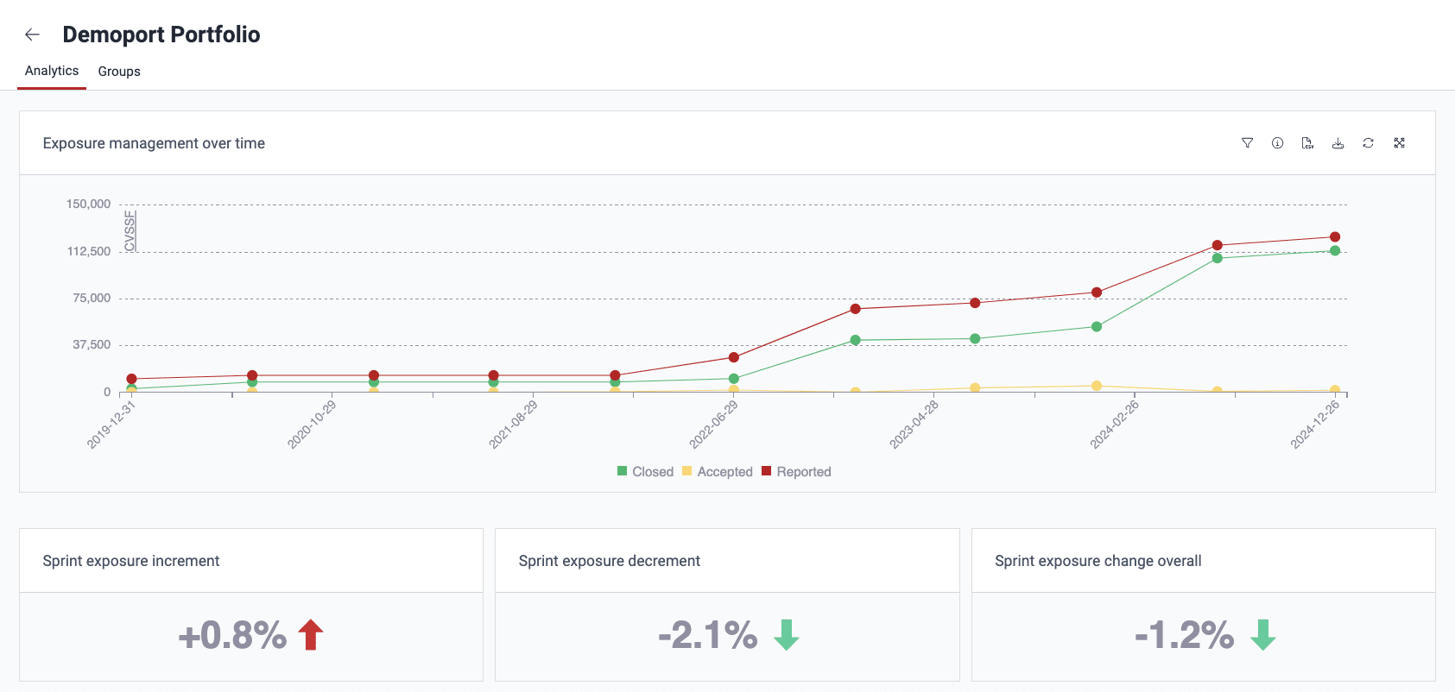View the chart info tooltip icon
The image size is (1455, 692).
(x=1278, y=143)
